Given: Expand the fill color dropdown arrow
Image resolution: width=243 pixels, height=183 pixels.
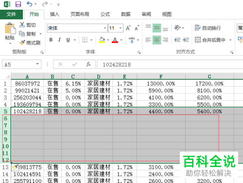Looking at the screenshot, I should pyautogui.click(x=108, y=40).
